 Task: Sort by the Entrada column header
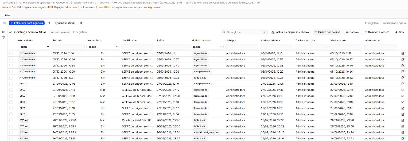57,41
